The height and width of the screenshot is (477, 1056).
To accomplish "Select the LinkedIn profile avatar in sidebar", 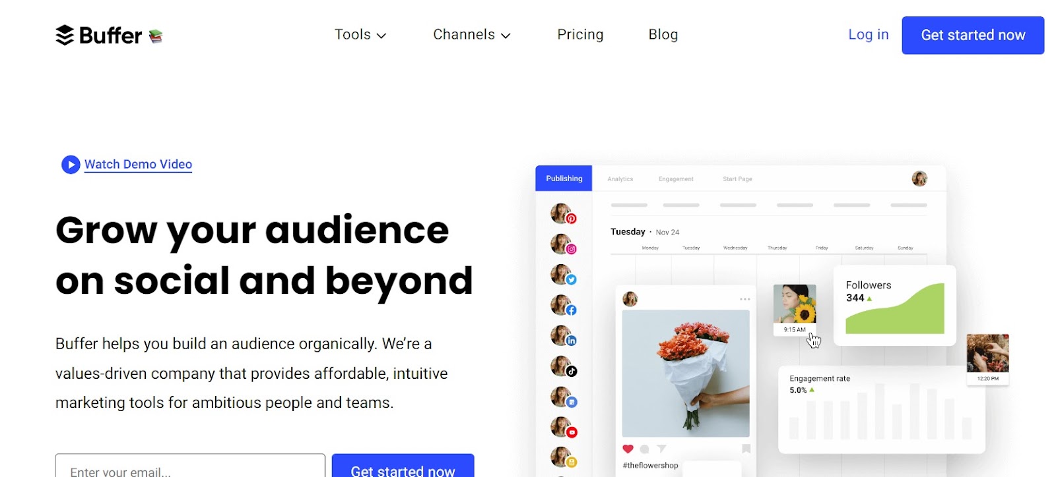I will (x=563, y=336).
